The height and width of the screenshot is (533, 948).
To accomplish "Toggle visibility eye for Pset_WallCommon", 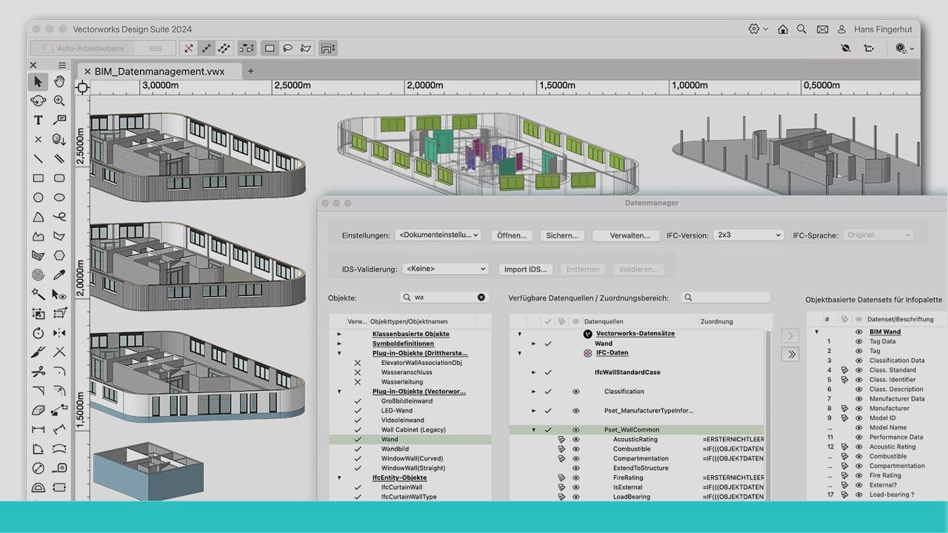I will [575, 429].
